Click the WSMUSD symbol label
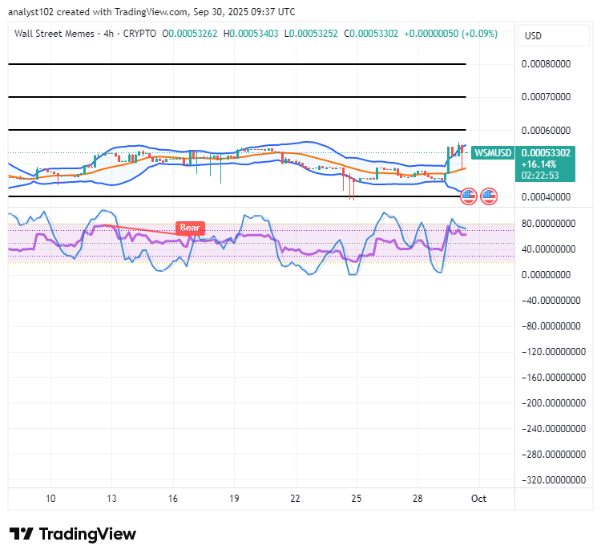This screenshot has width=601, height=558. point(493,152)
